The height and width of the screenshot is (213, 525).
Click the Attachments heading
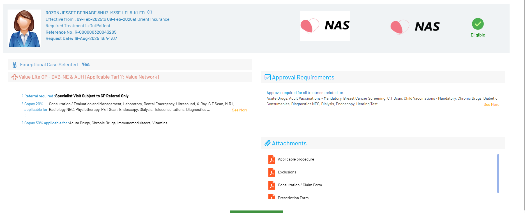289,143
